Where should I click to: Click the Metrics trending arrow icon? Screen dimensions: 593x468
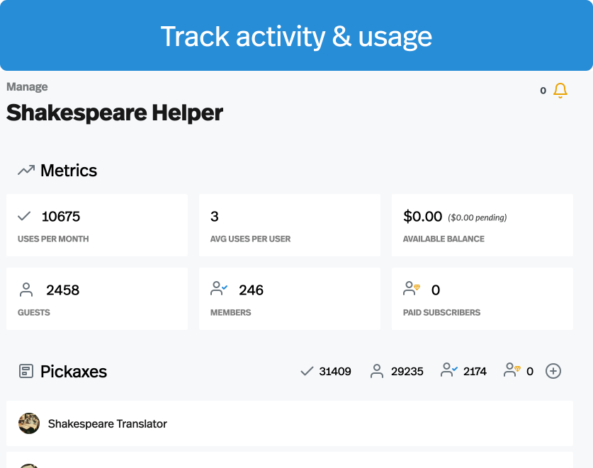point(26,171)
